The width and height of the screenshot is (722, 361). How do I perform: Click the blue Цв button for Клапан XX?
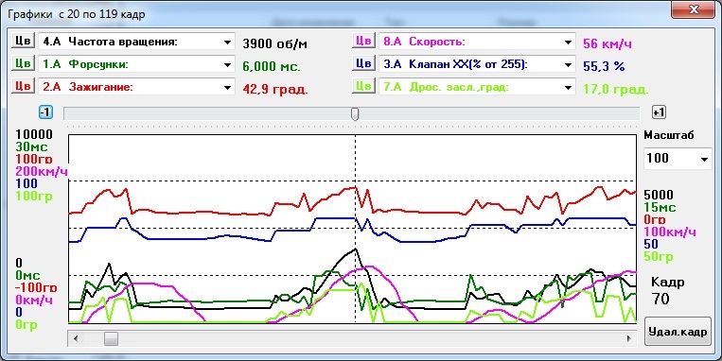click(363, 63)
